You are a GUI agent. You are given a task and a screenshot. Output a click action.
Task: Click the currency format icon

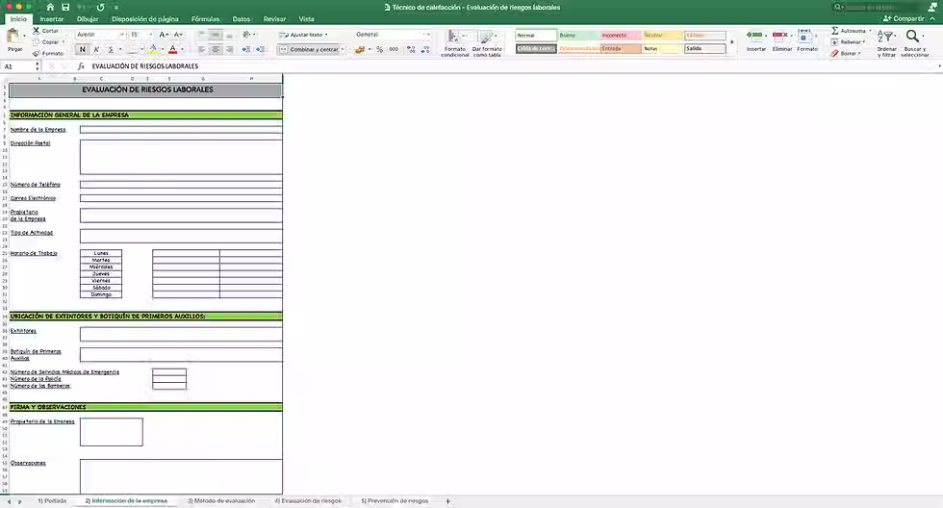361,49
